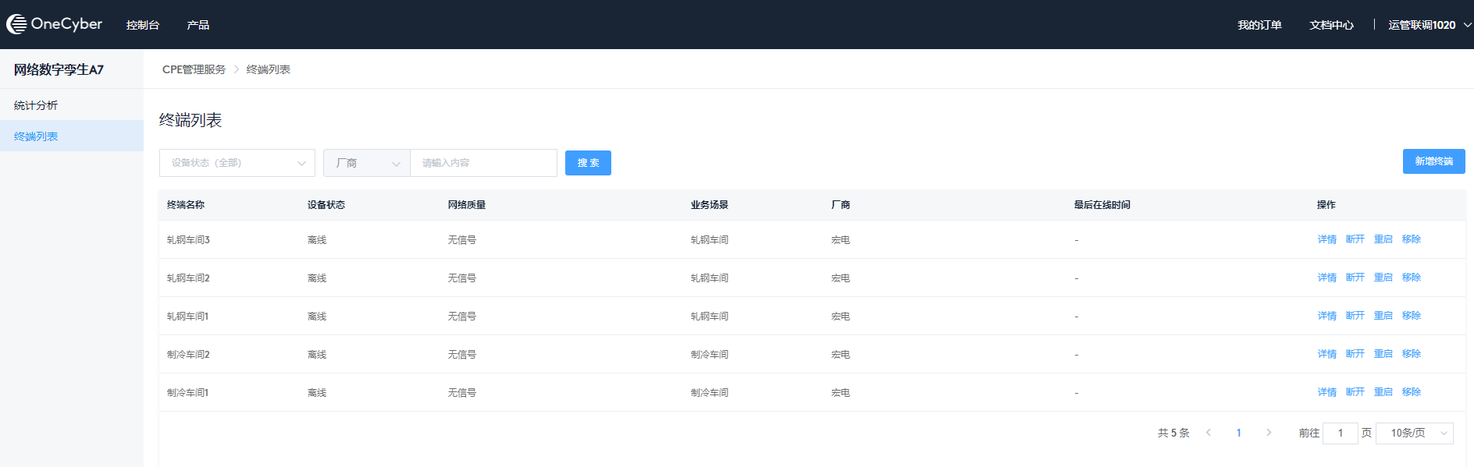The image size is (1474, 467).
Task: Open the 控制台 top menu
Action: [x=143, y=25]
